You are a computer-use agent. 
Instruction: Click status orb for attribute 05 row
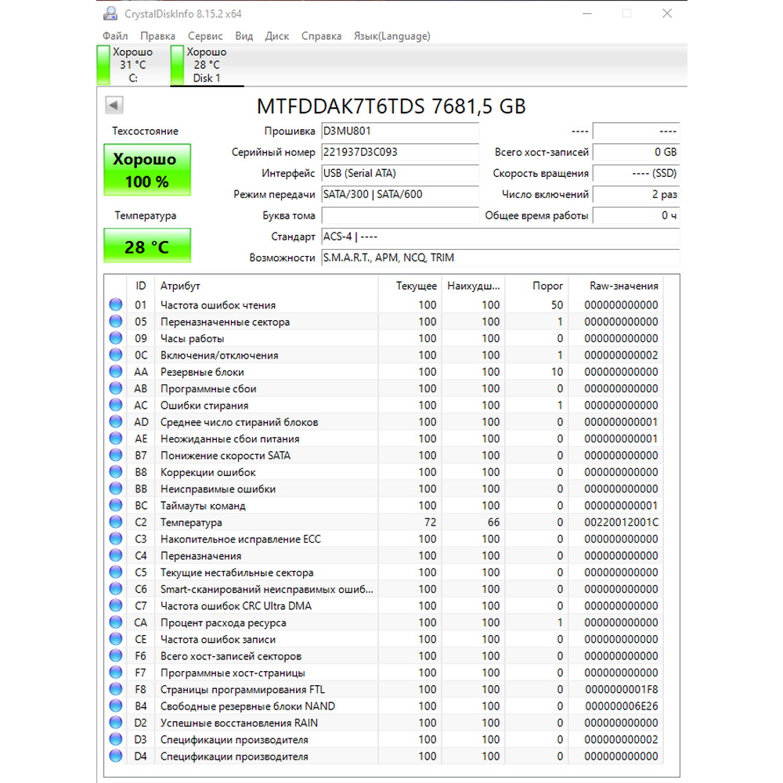116,322
